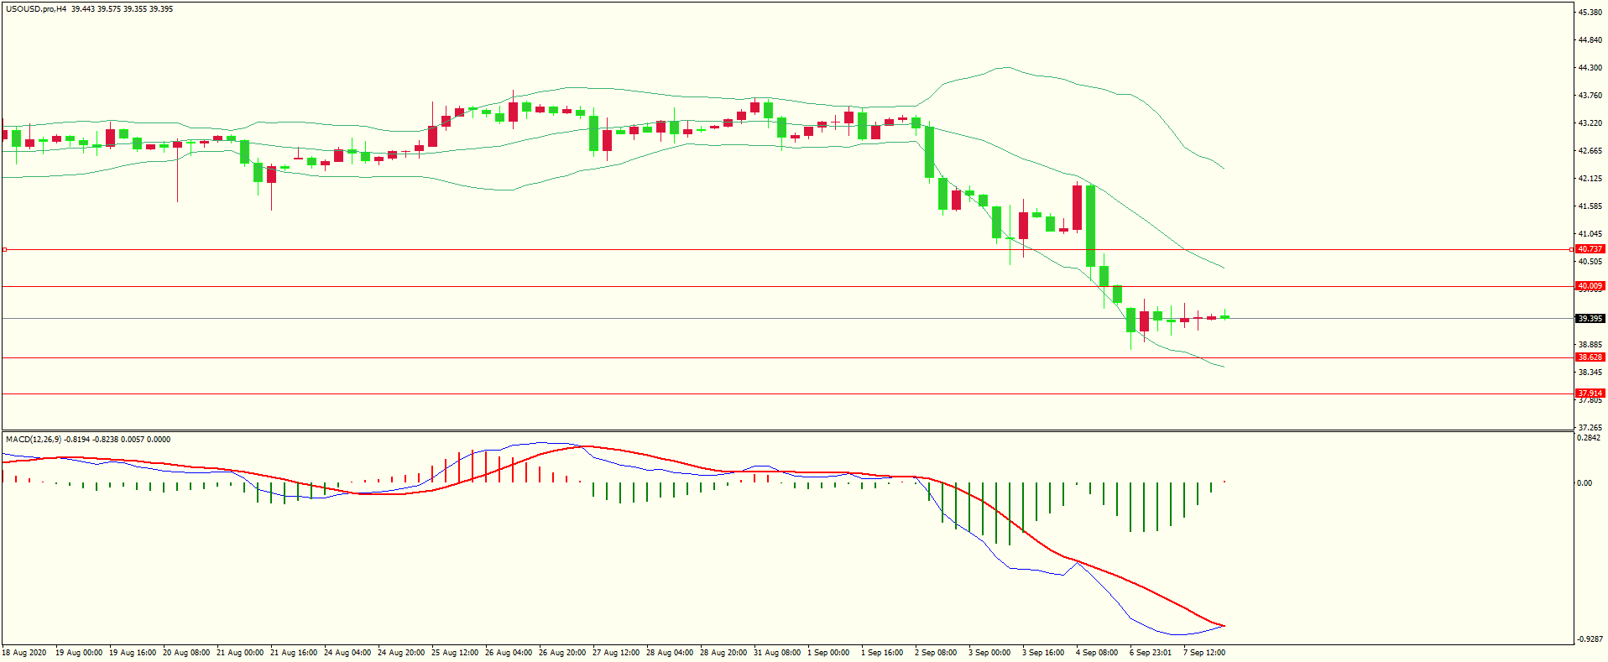Screen dimensions: 1608x662
Task: Click the 2 Sep 08:00 time label
Action: [x=936, y=653]
